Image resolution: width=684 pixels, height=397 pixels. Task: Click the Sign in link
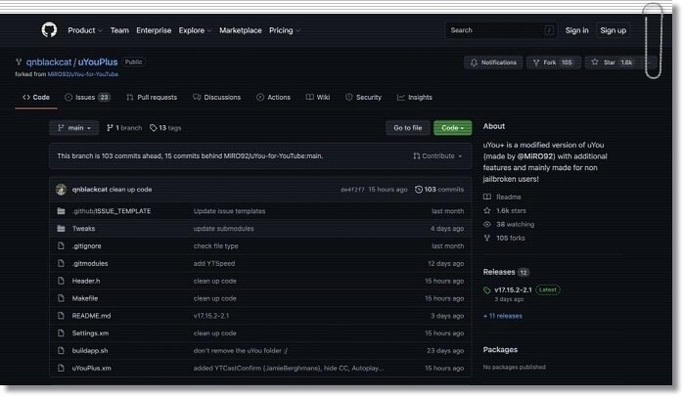(576, 30)
